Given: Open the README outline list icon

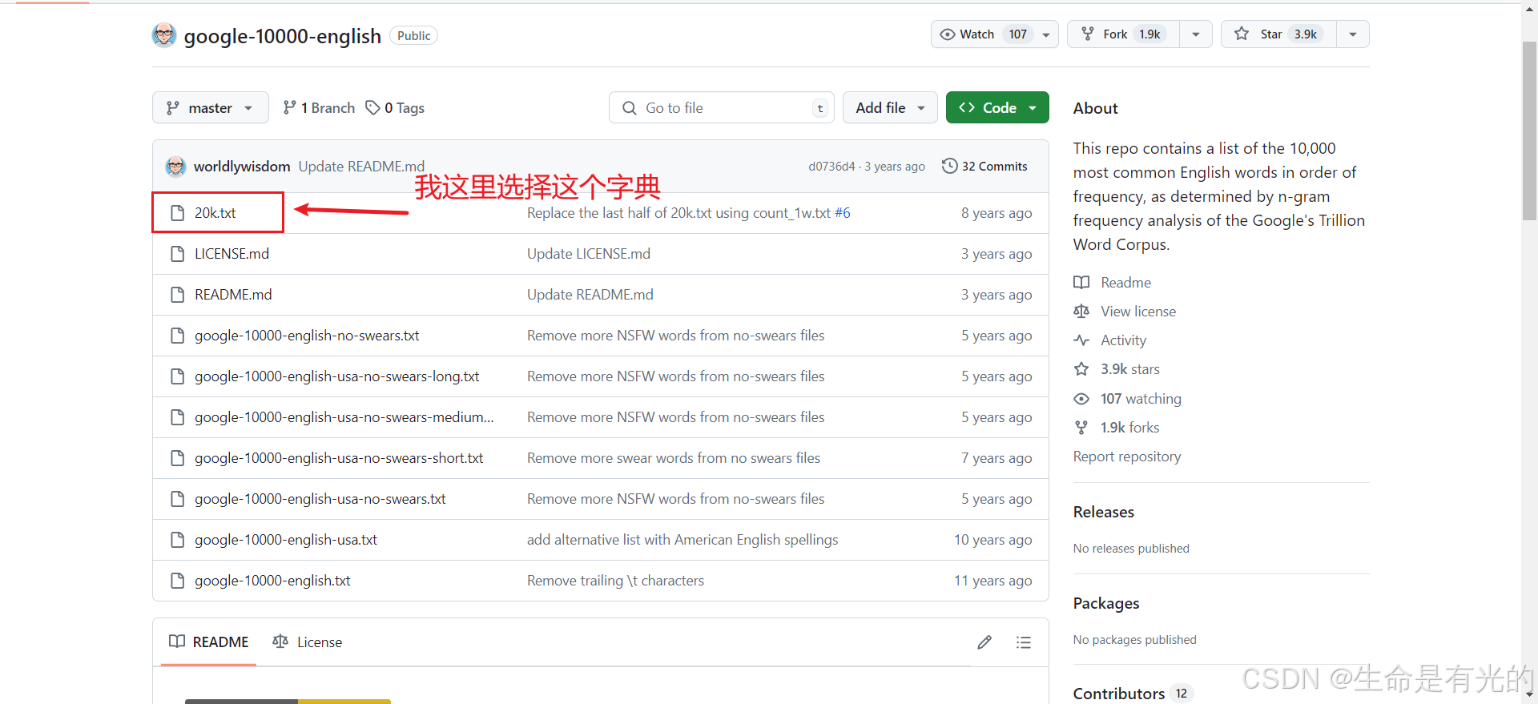Looking at the screenshot, I should [1024, 642].
